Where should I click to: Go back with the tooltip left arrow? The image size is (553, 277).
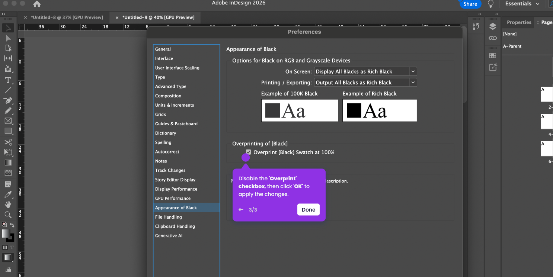pyautogui.click(x=241, y=210)
